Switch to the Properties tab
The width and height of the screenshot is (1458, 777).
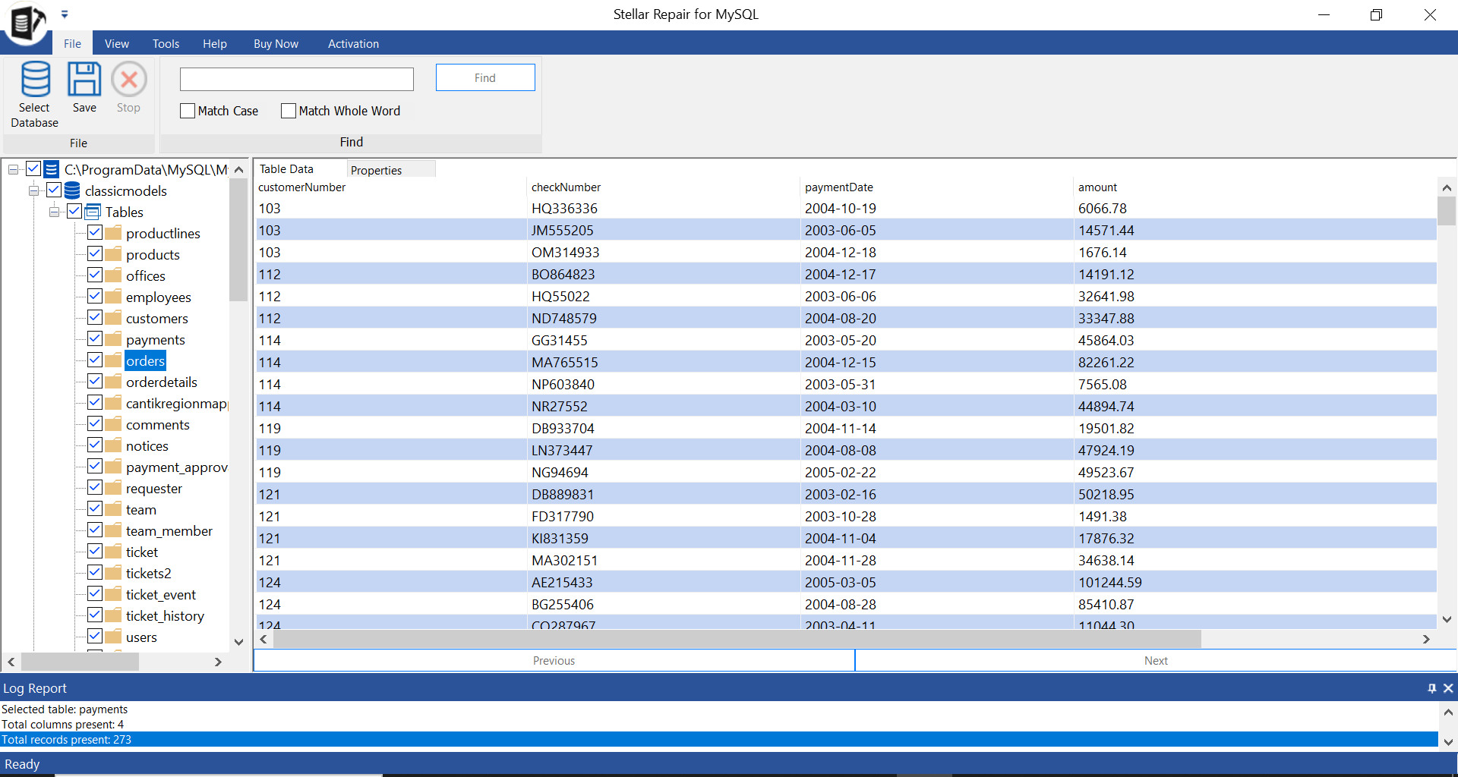tap(390, 169)
